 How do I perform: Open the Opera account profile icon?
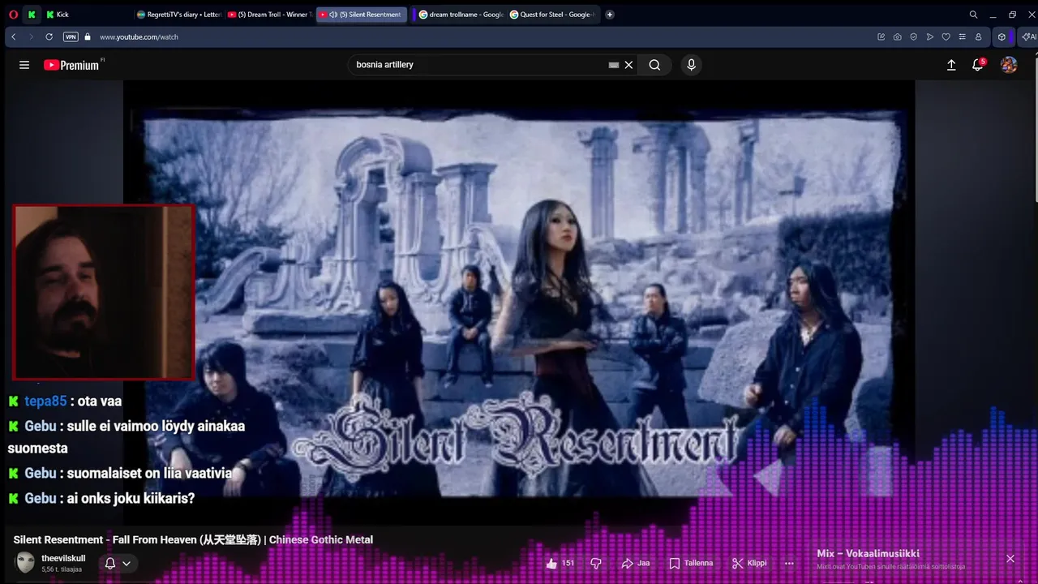click(978, 36)
